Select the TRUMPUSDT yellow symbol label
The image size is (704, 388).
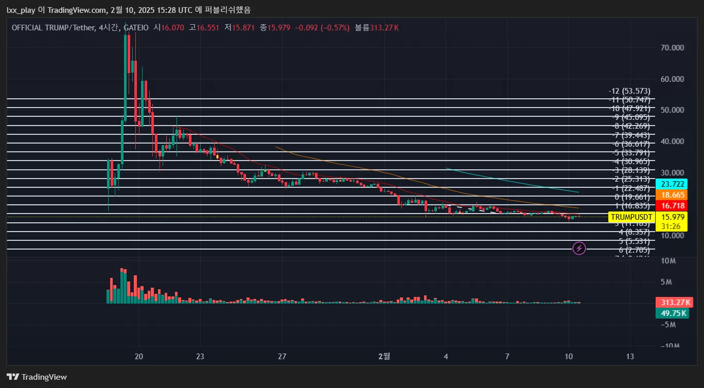[x=631, y=217]
